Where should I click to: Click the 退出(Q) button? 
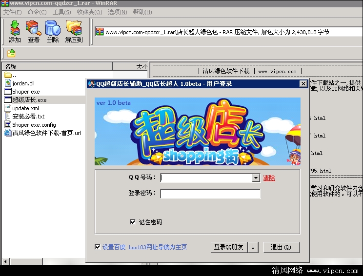click(282, 247)
